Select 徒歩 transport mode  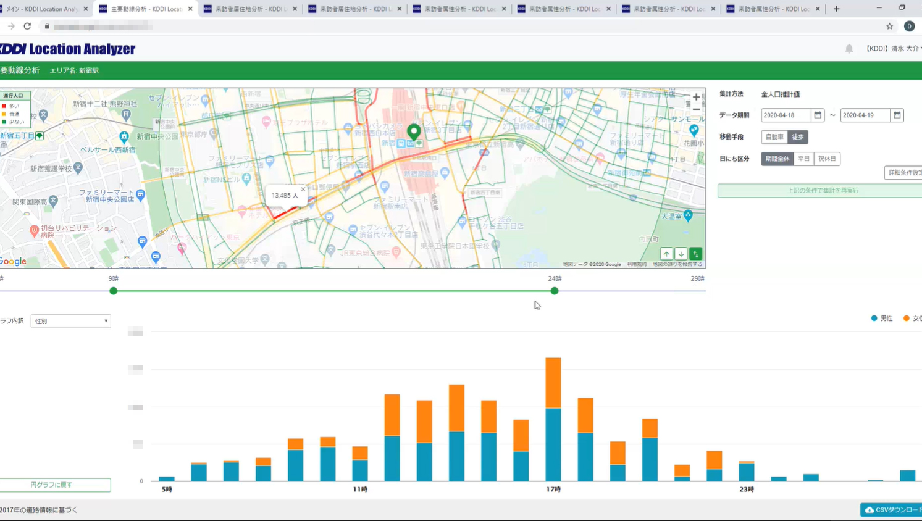click(x=798, y=137)
